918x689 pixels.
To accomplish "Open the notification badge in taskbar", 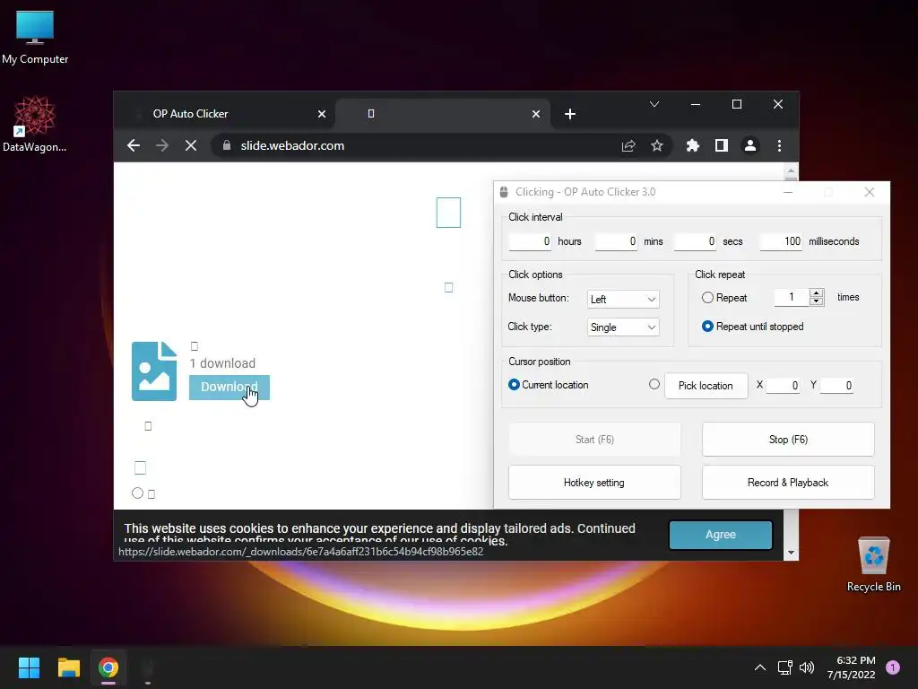I will (893, 667).
